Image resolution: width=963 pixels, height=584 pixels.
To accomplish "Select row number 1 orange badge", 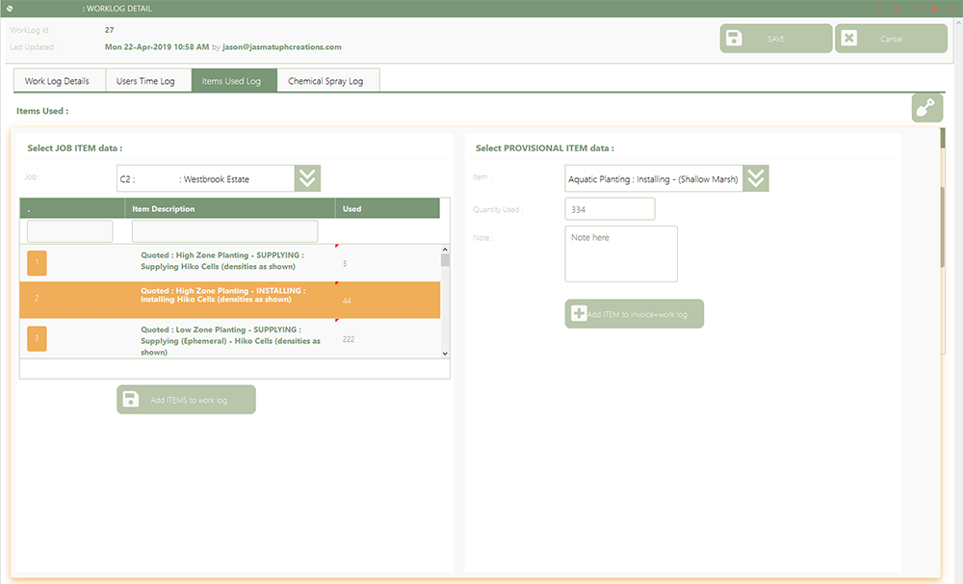I will point(37,262).
